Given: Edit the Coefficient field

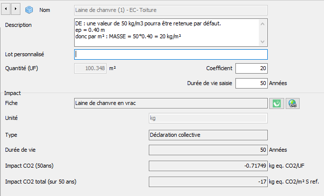Looking at the screenshot, I should (251, 68).
